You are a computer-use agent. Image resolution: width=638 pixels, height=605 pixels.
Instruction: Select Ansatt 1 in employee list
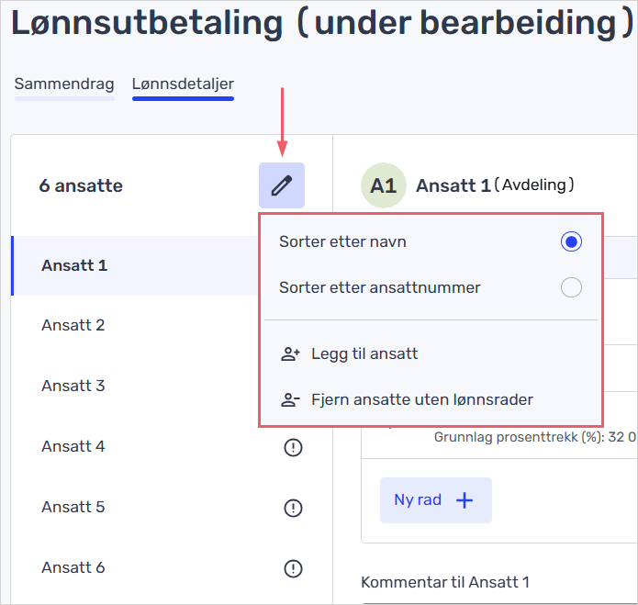[74, 265]
